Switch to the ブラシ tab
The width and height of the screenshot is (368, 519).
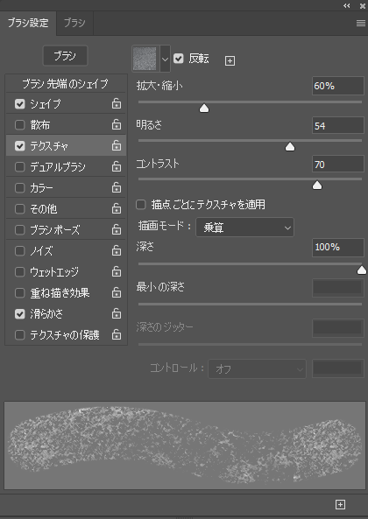click(74, 23)
